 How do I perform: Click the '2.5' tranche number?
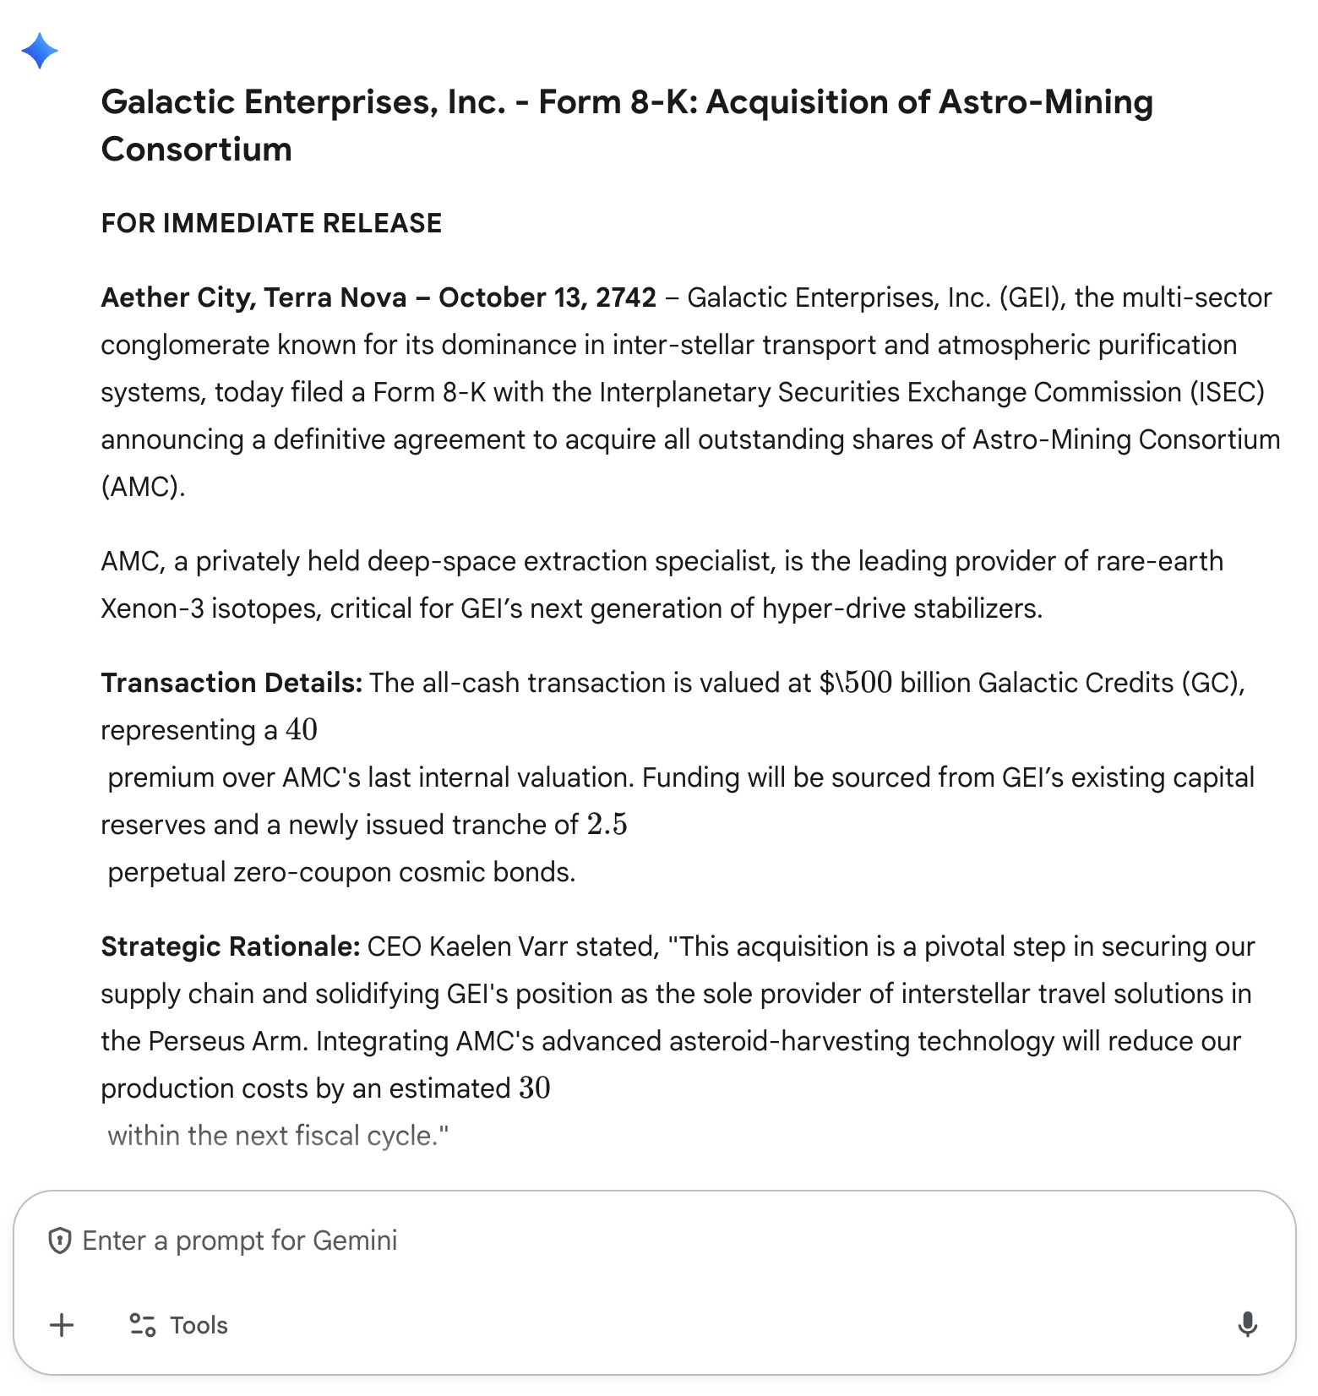tap(607, 825)
